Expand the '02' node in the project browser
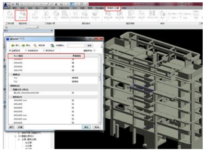The width and height of the screenshot is (205, 152). click(15, 136)
